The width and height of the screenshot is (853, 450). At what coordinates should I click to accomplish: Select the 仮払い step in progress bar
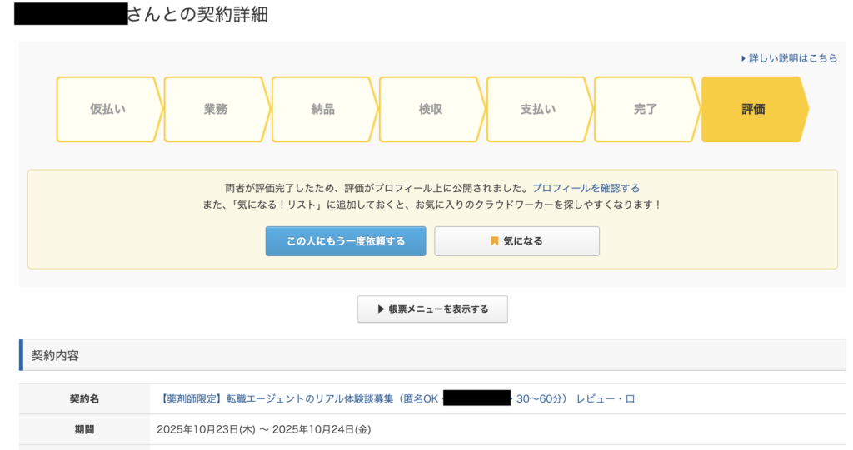(108, 110)
